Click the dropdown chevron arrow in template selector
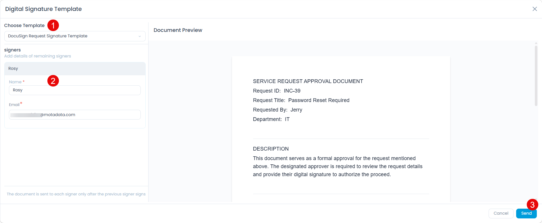 pyautogui.click(x=140, y=36)
